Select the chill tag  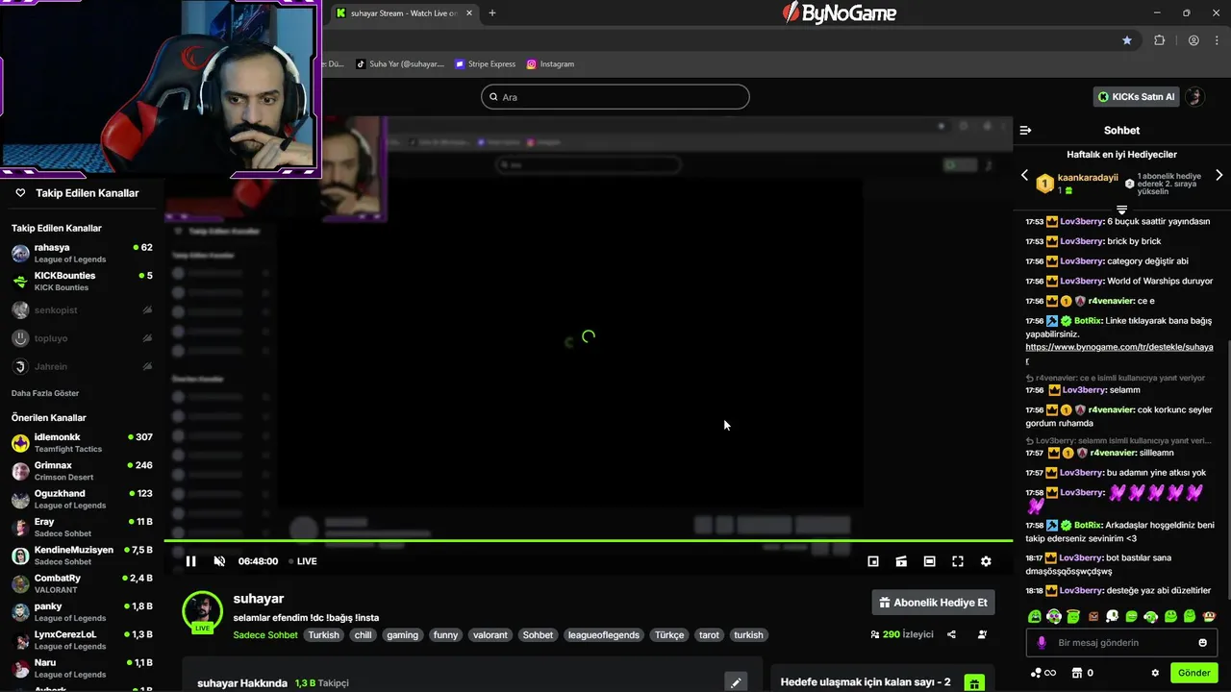click(363, 635)
